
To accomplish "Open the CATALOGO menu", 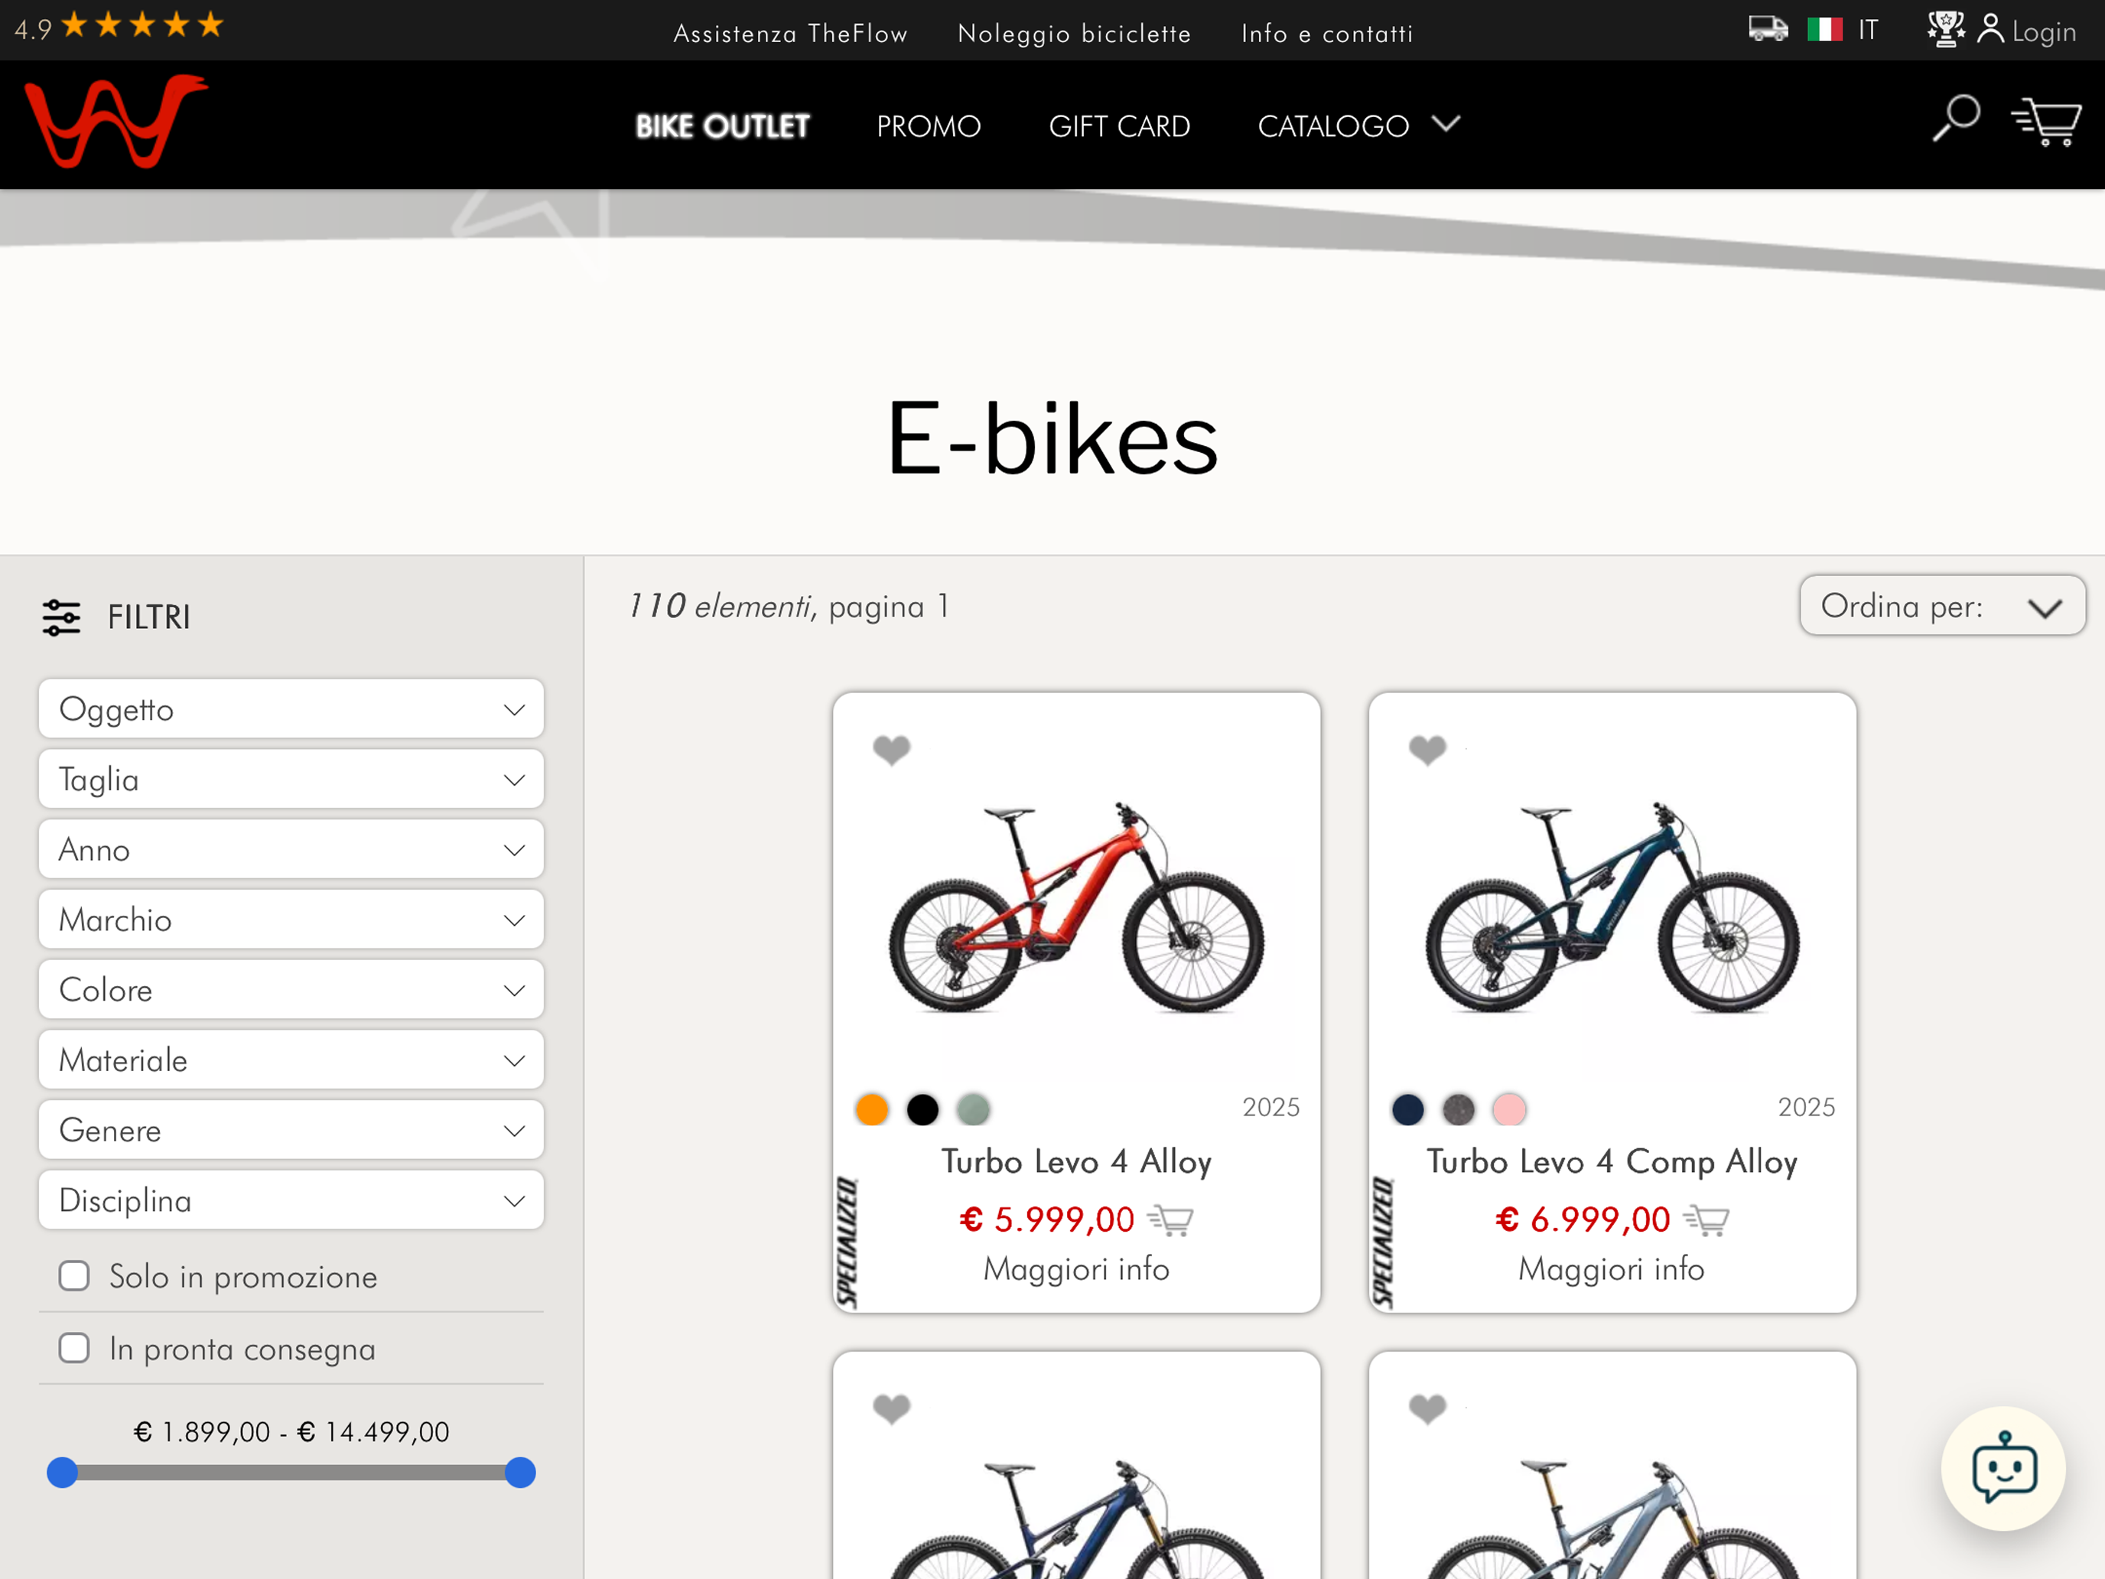I will pyautogui.click(x=1358, y=125).
